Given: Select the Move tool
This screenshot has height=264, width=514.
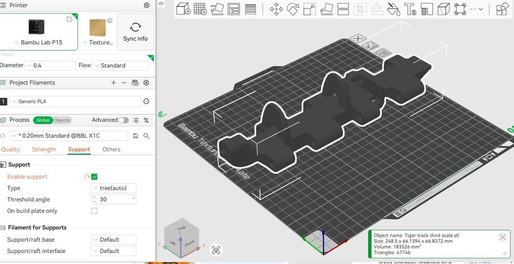Looking at the screenshot, I should tap(276, 9).
